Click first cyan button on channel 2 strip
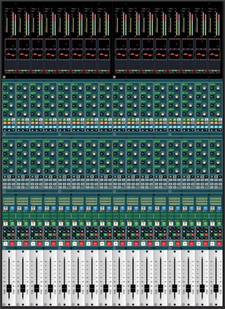225x309 pixels. click(19, 127)
